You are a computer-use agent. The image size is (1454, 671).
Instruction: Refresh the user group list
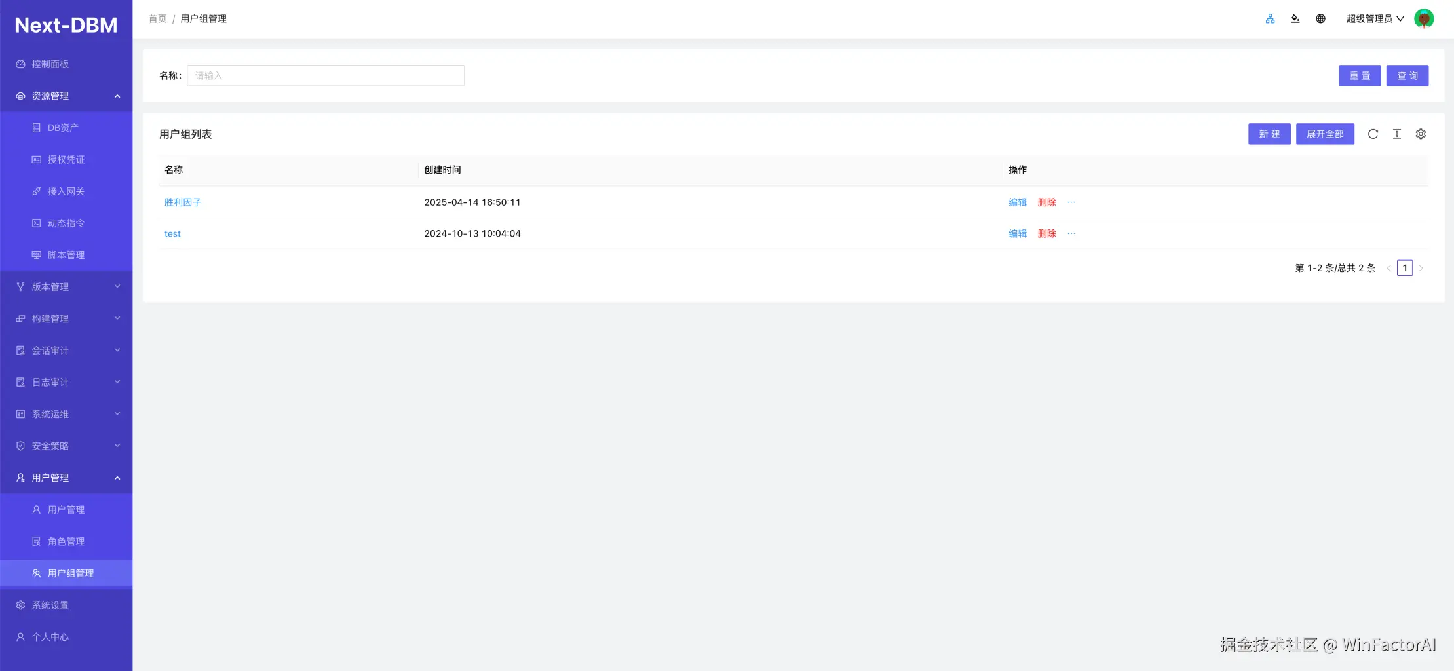1373,134
